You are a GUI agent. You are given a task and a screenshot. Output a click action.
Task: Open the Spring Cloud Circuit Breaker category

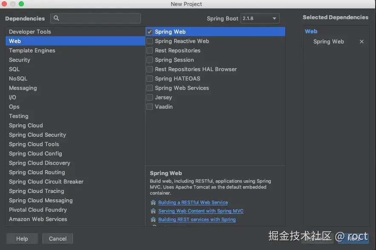click(75, 181)
